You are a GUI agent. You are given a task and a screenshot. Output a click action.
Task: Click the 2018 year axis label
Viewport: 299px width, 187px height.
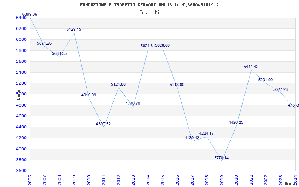tap(207, 180)
